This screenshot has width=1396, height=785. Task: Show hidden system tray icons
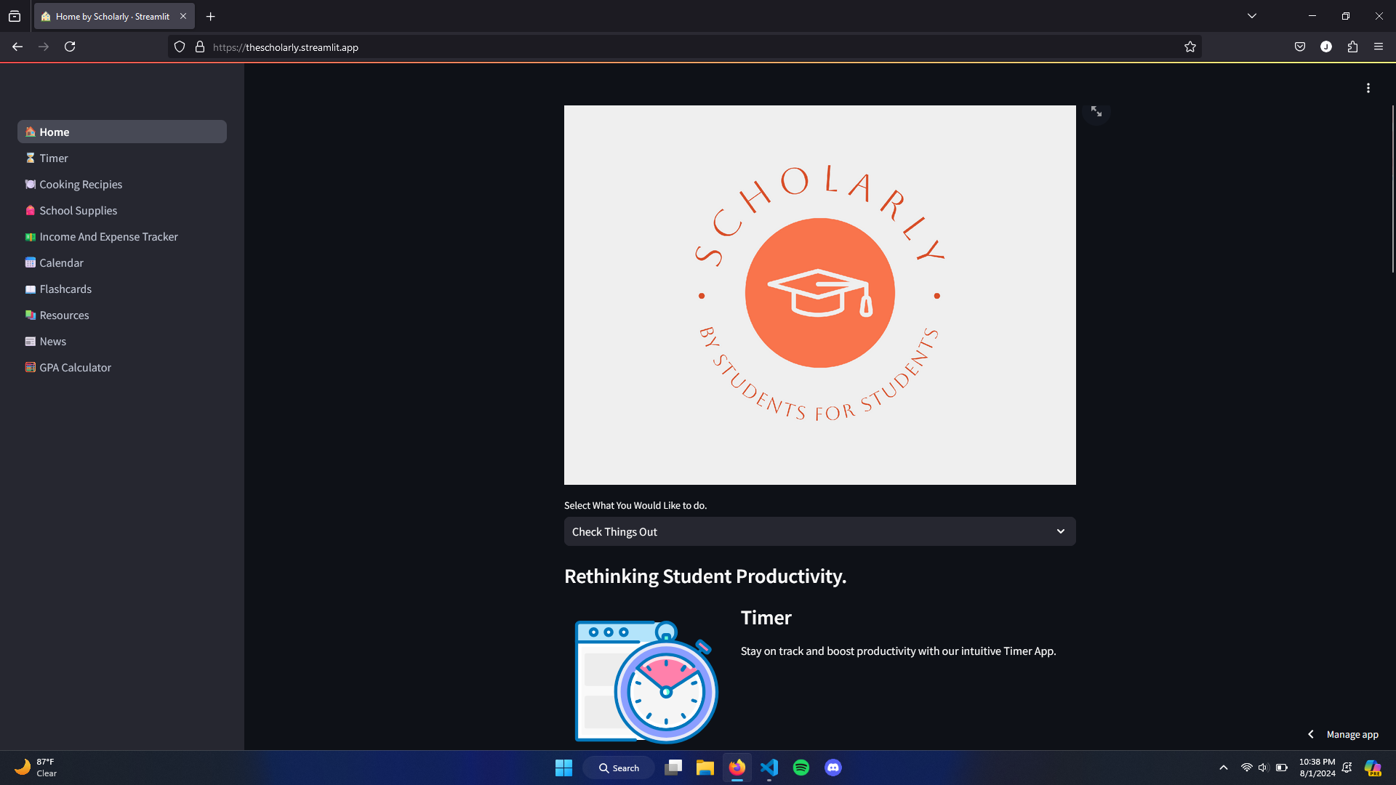[x=1223, y=768]
